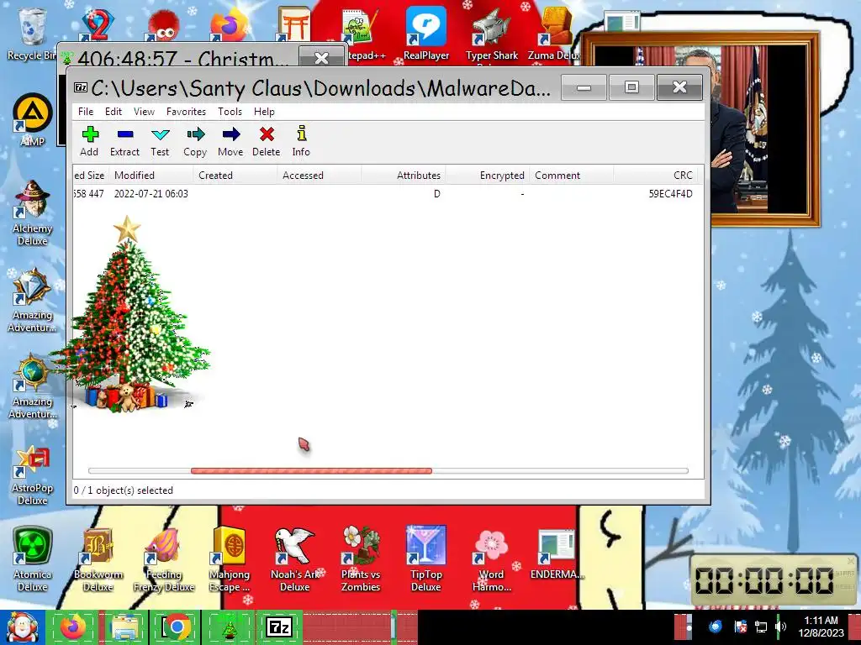Sort by the Modified column header
The height and width of the screenshot is (645, 861).
[x=151, y=176]
